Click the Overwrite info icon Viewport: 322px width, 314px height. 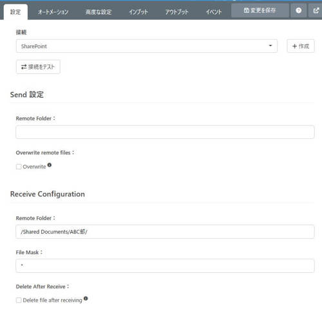coord(50,165)
